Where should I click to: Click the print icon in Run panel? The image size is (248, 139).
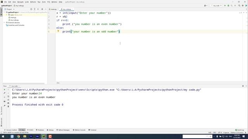pyautogui.click(x=8, y=103)
